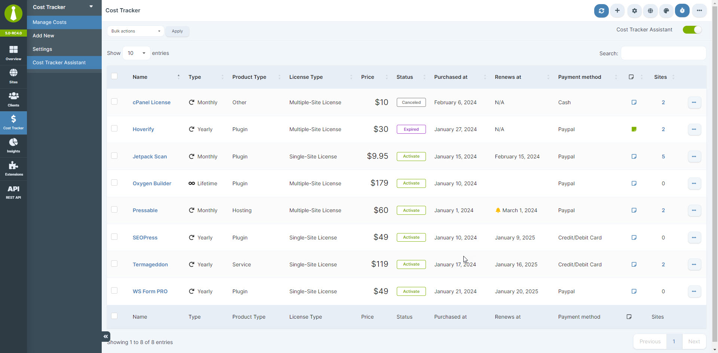
Task: Click the Apply bulk action button
Action: (177, 31)
